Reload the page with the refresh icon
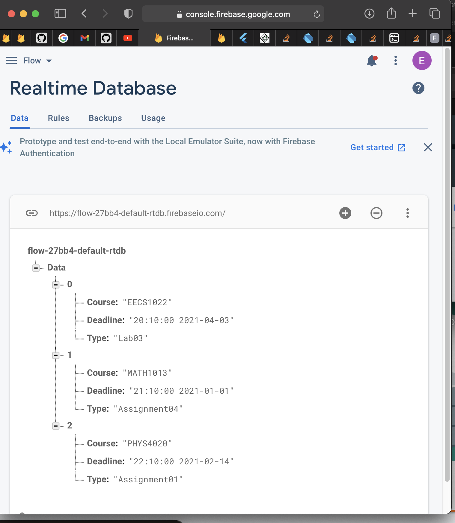Screen dimensions: 455x523 [317, 14]
